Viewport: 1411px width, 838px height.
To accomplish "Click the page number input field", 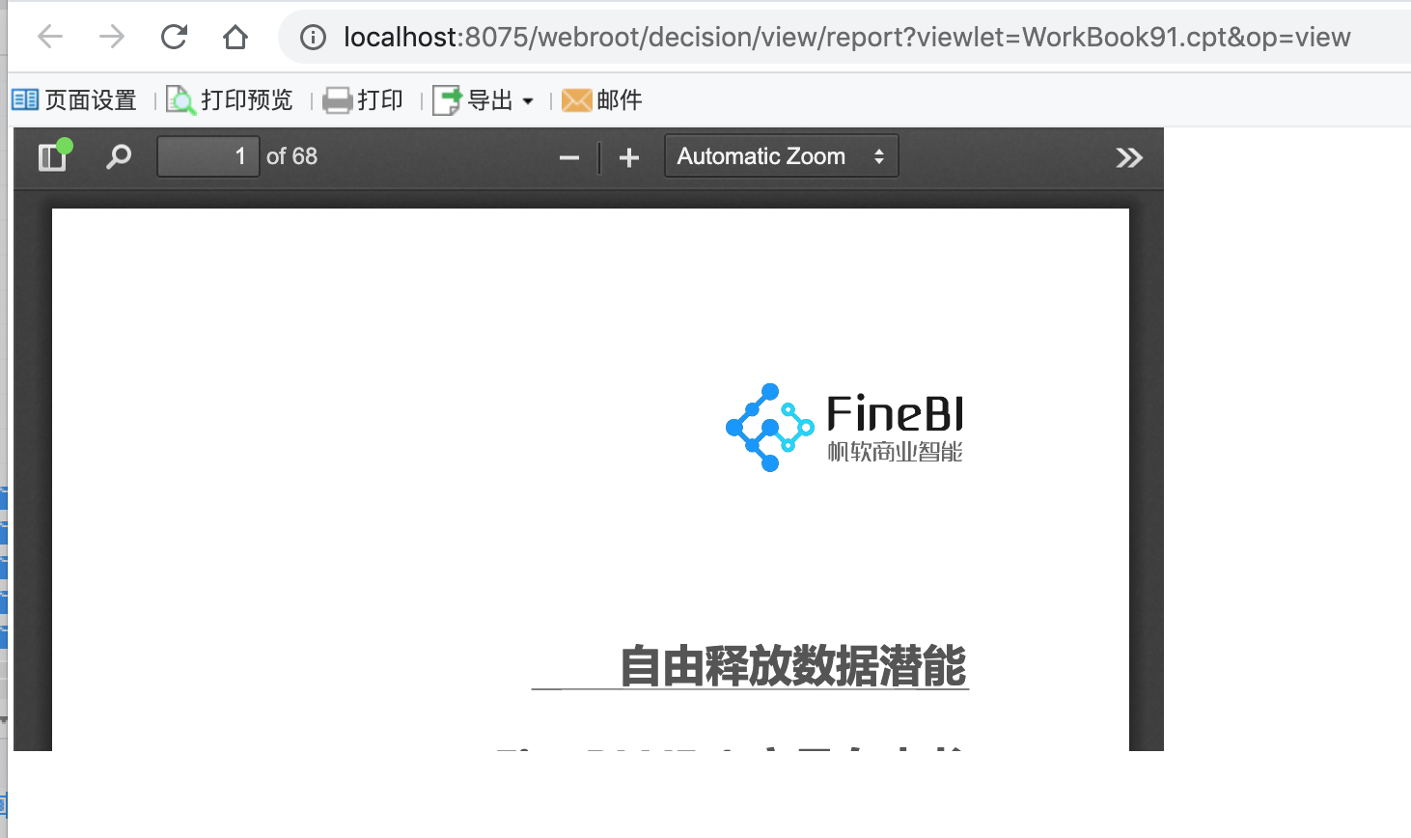I will click(x=208, y=156).
